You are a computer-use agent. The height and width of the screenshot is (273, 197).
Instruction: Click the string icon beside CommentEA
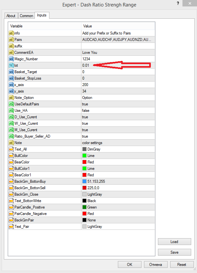11,53
